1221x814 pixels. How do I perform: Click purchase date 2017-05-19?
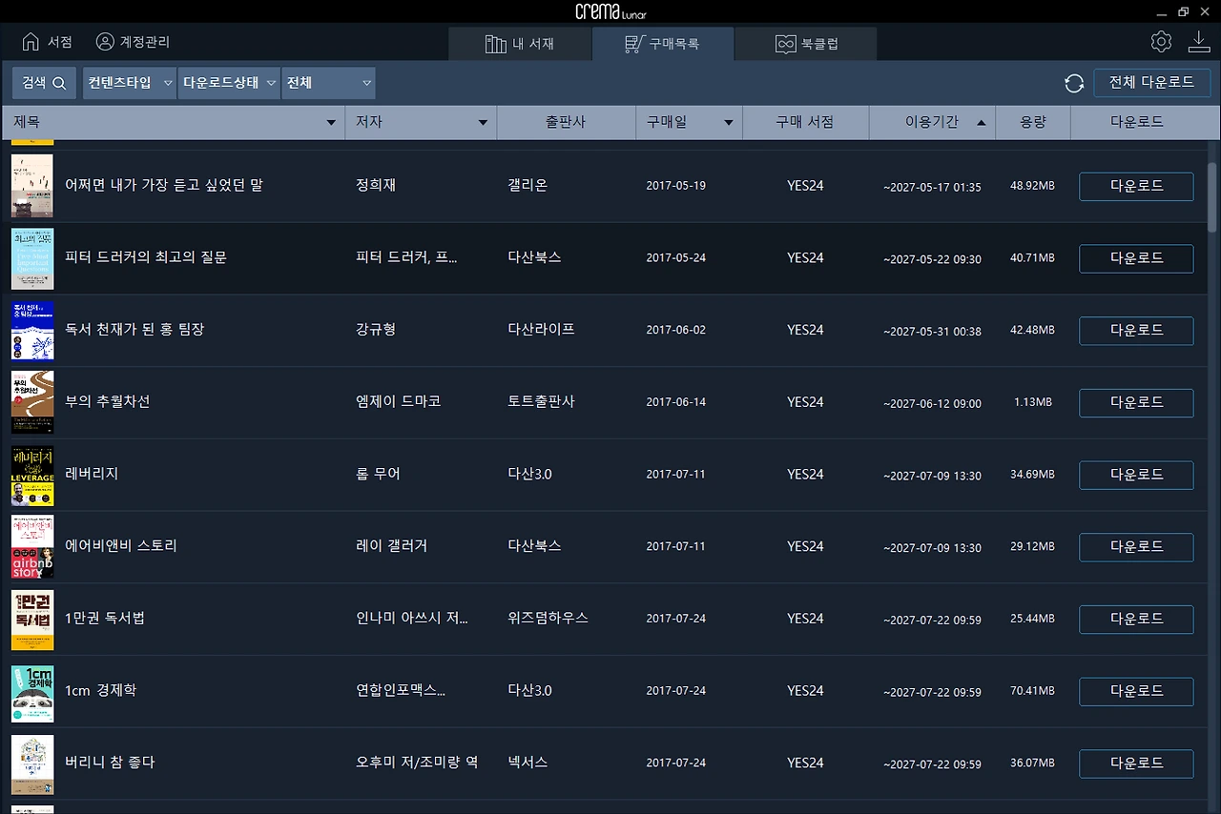[x=676, y=186]
